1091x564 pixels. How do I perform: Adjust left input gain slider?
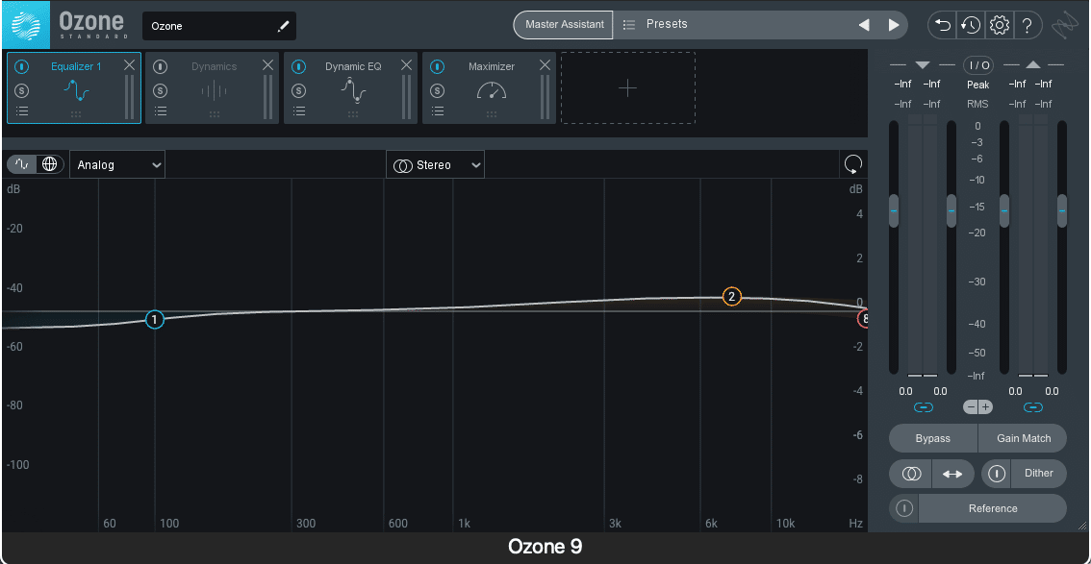pos(894,210)
